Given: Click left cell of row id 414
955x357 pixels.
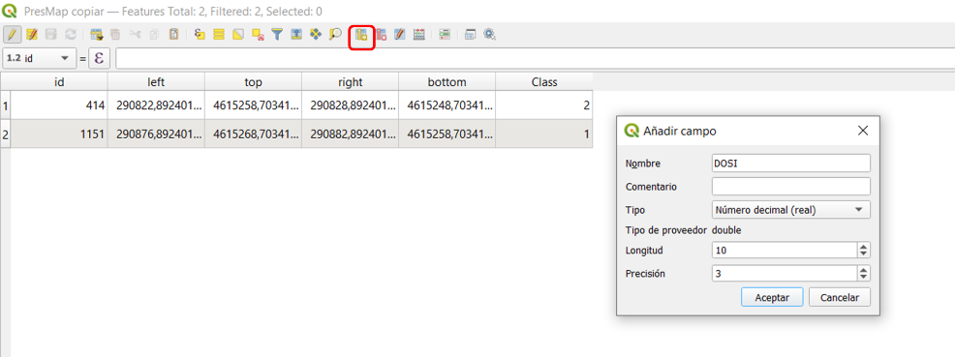Looking at the screenshot, I should pos(156,105).
